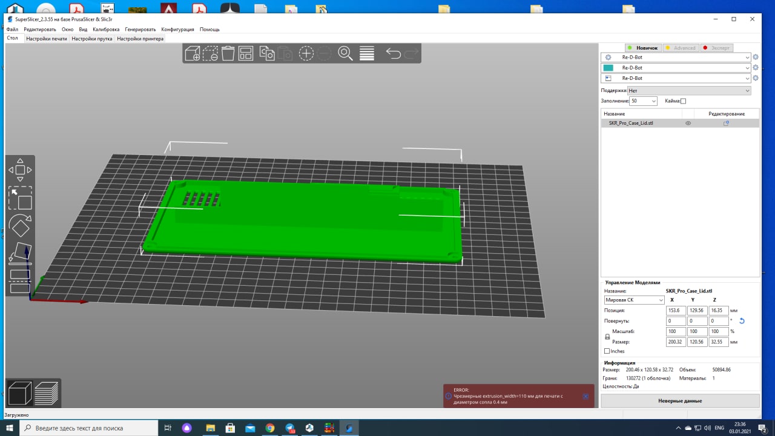Add an instance with plus circle icon
Image resolution: width=775 pixels, height=436 pixels.
[306, 53]
